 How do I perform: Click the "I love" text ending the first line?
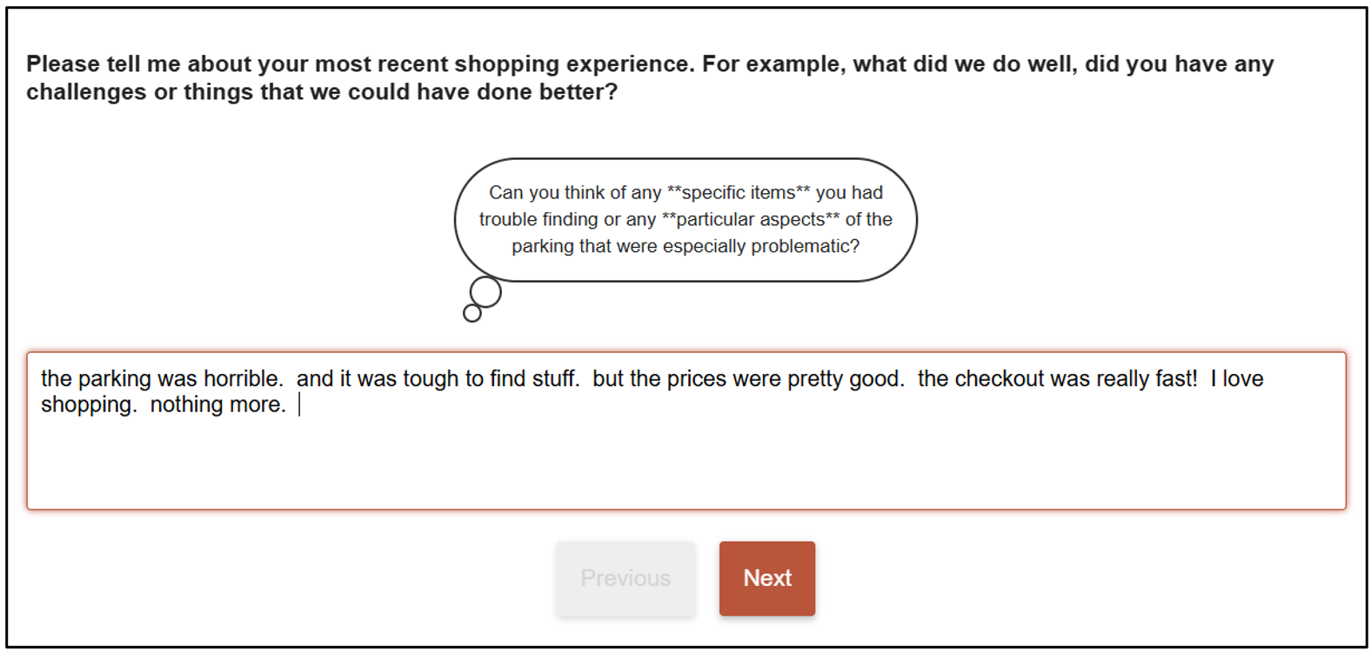tap(1236, 379)
